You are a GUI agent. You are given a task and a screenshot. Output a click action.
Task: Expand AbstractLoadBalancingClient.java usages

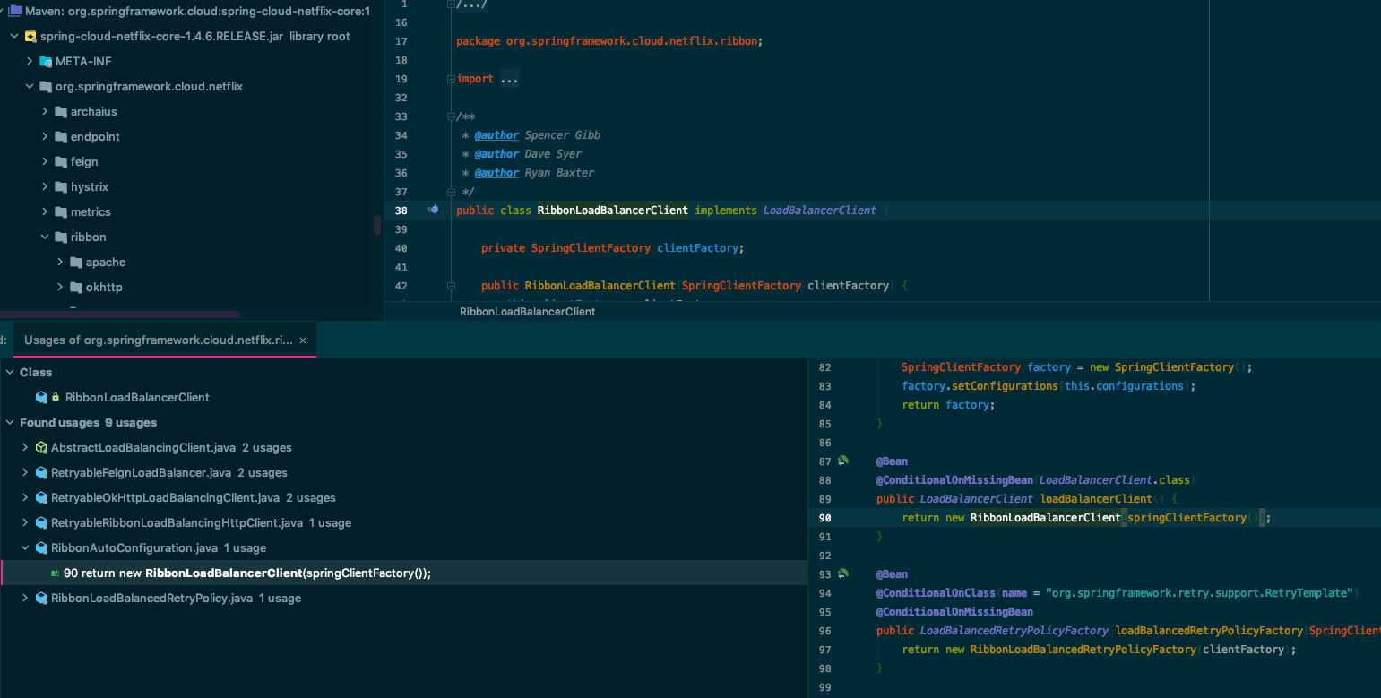coord(25,447)
